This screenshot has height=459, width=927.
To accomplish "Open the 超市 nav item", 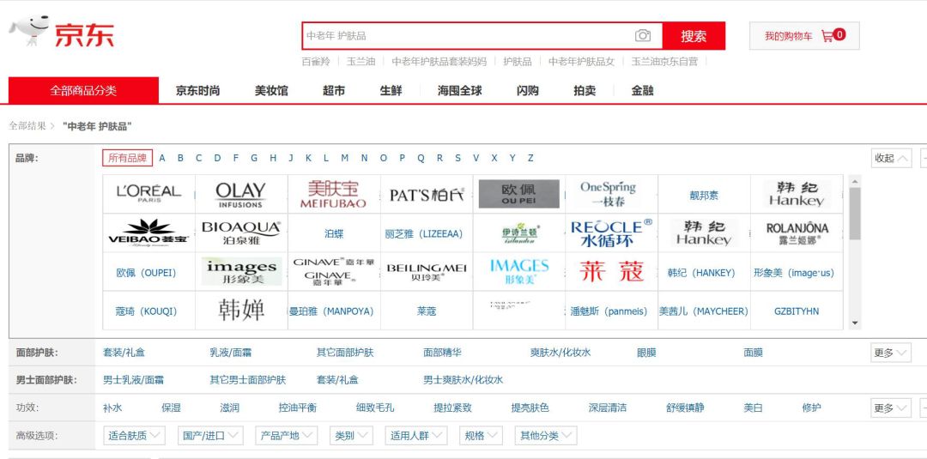I will [333, 91].
